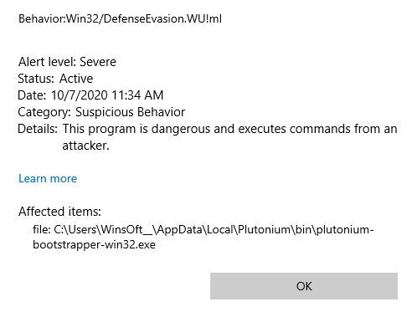The height and width of the screenshot is (312, 417).
Task: Select the Behavior:Win32/DefenseEvasion.WU!ml threat name
Action: coord(120,19)
